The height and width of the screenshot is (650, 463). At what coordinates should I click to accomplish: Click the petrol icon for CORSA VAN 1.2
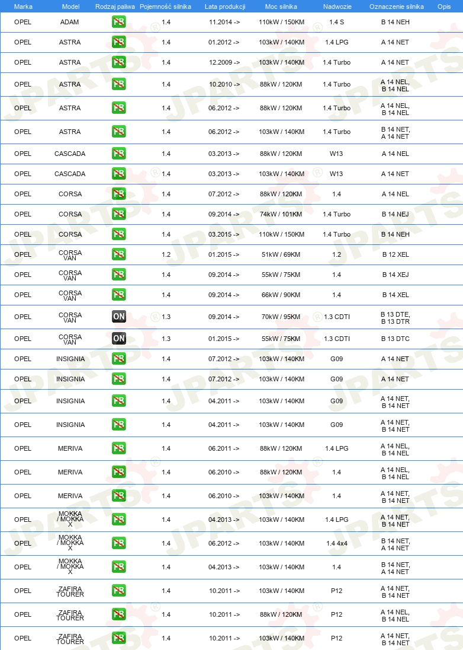(119, 254)
